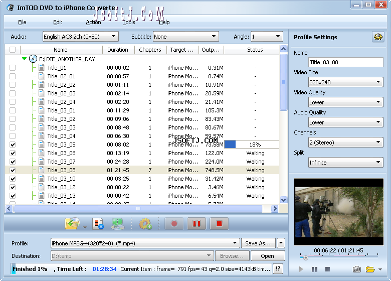391x281 pixels.
Task: Click file icon beside Title_02_03
Action: pos(42,93)
